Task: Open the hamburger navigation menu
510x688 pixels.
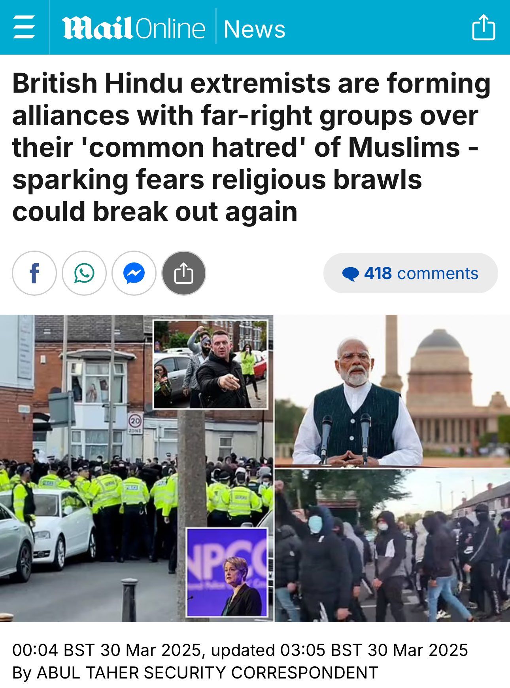Action: coord(24,27)
